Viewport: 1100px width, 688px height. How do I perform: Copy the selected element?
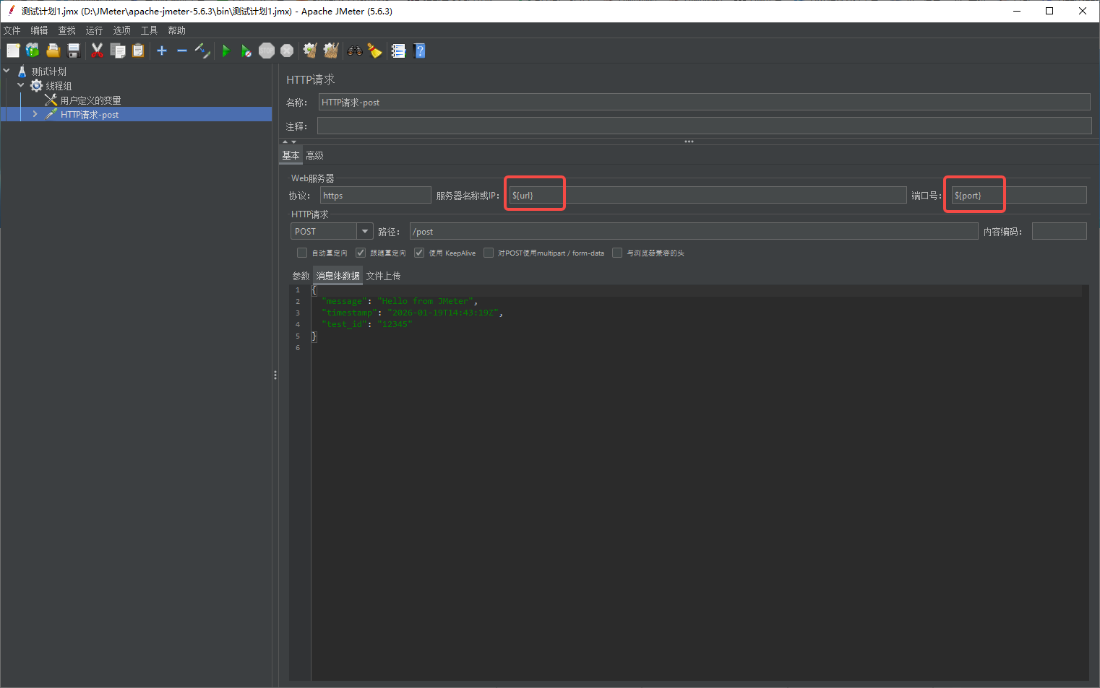118,51
